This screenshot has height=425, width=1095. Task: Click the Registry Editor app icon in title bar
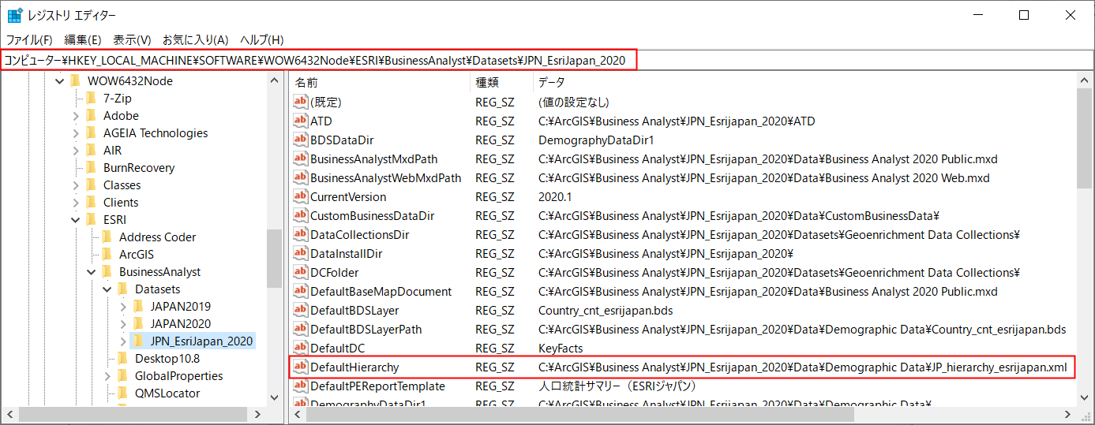click(x=14, y=15)
